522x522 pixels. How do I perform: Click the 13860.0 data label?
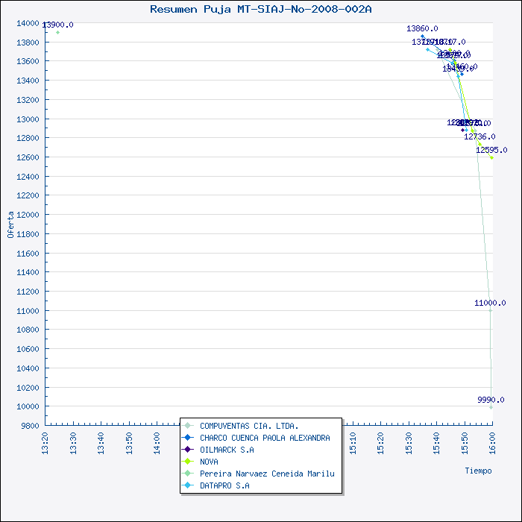coord(422,28)
